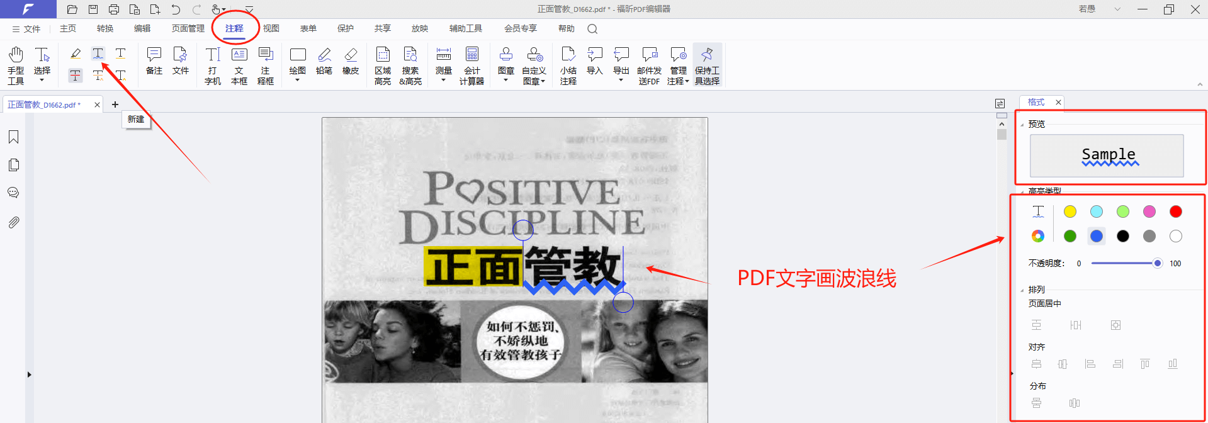Select the Hand tool (手型工具)
Viewport: 1208px width, 423px height.
coord(16,65)
